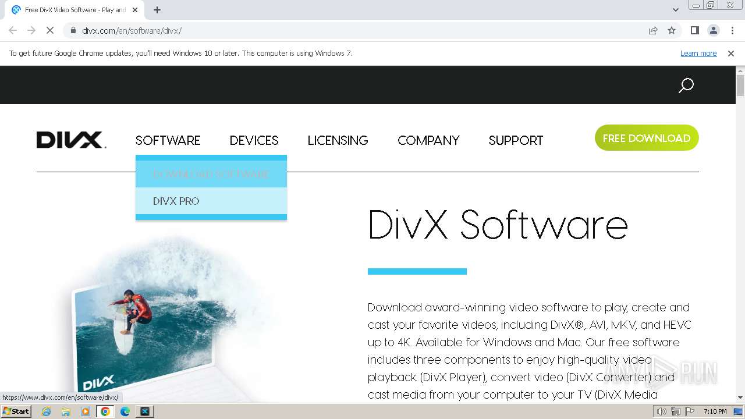
Task: Share this page icon in address bar
Action: pyautogui.click(x=653, y=30)
